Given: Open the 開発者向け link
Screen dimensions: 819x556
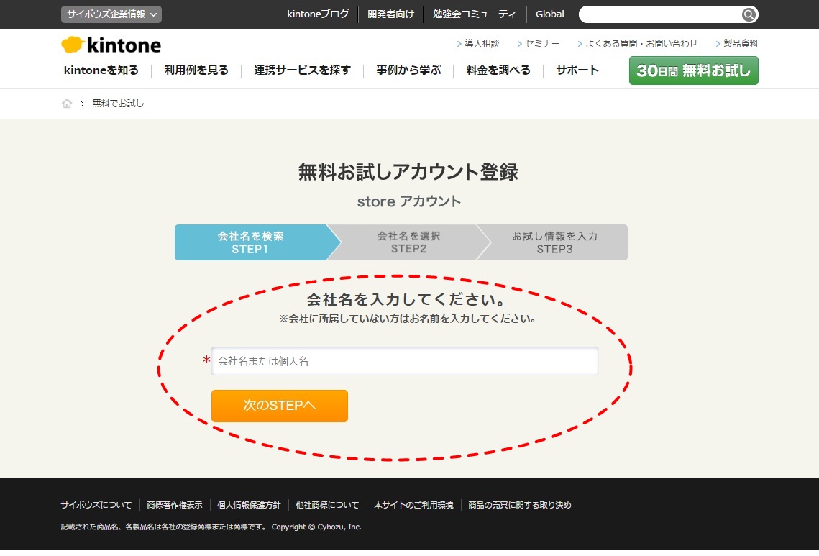Looking at the screenshot, I should [x=390, y=14].
